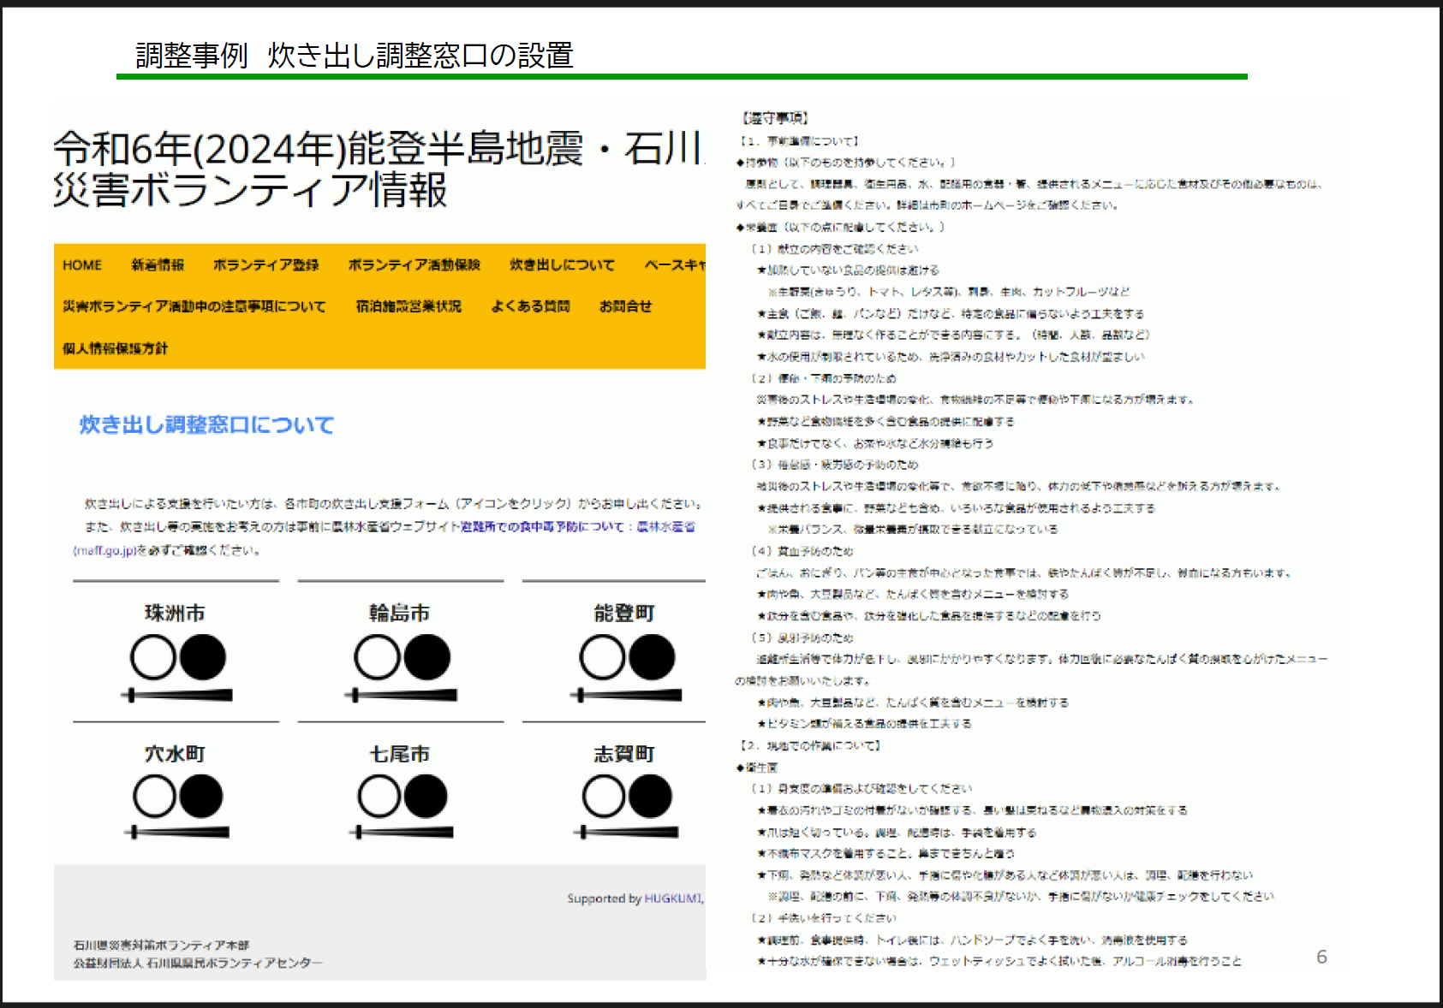Open the 七尾市 food support icon
The height and width of the screenshot is (1008, 1443).
(402, 806)
